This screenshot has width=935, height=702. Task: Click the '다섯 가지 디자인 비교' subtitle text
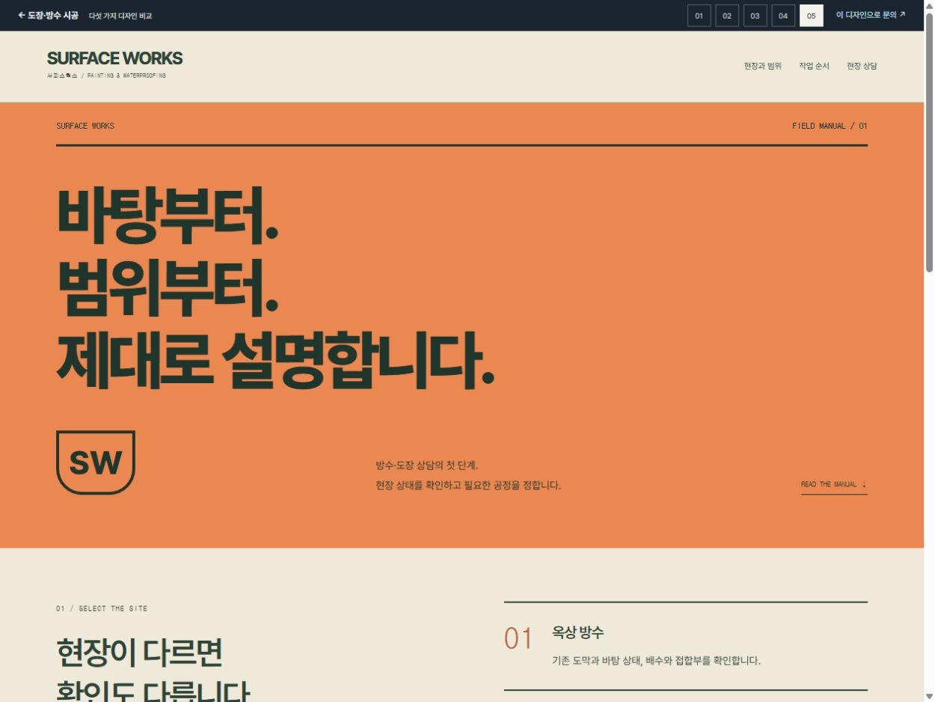(x=120, y=16)
